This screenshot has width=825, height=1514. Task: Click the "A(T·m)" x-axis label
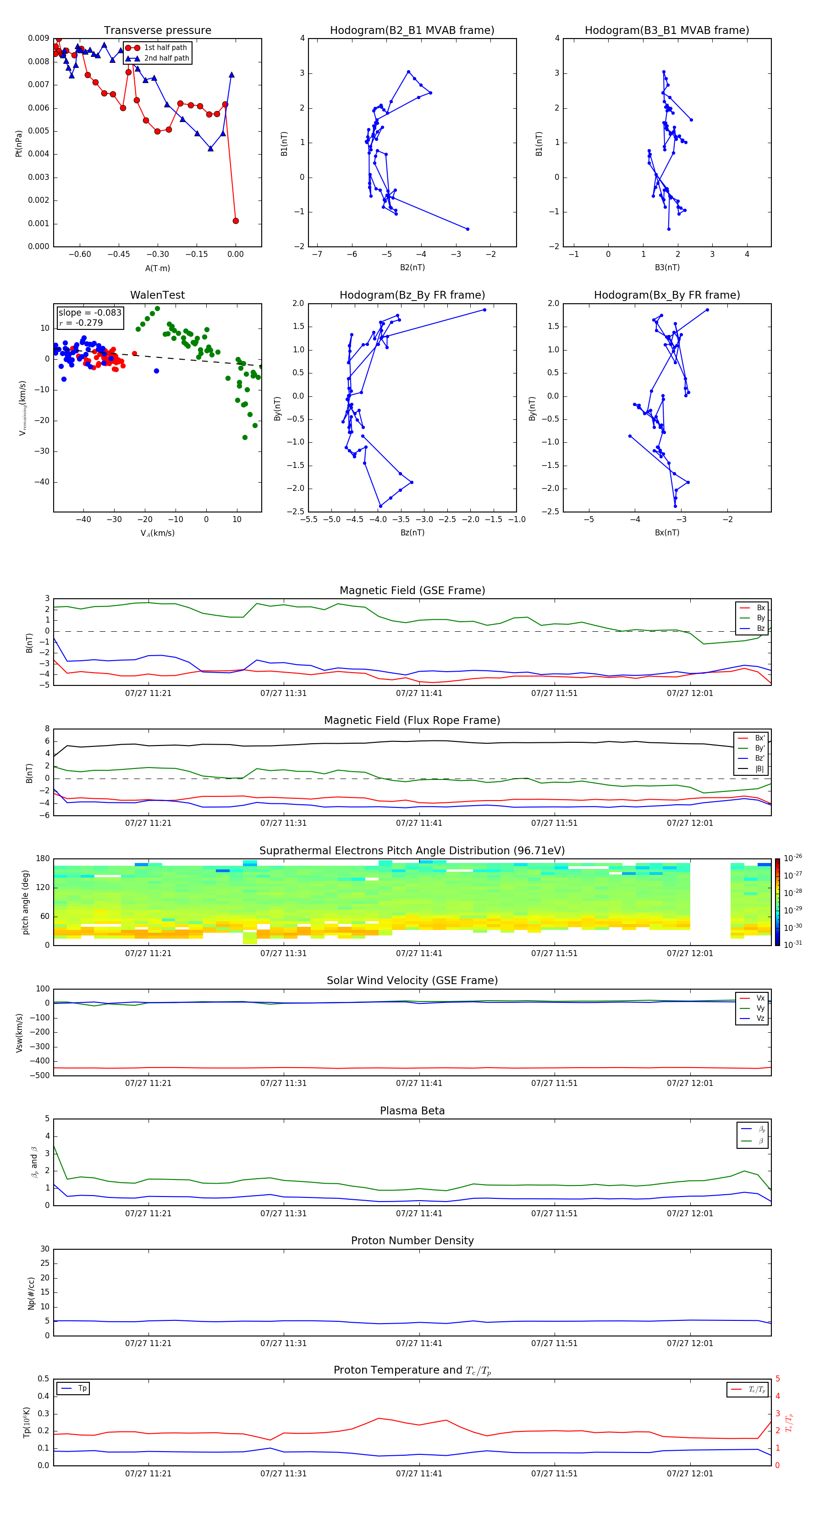click(x=157, y=268)
